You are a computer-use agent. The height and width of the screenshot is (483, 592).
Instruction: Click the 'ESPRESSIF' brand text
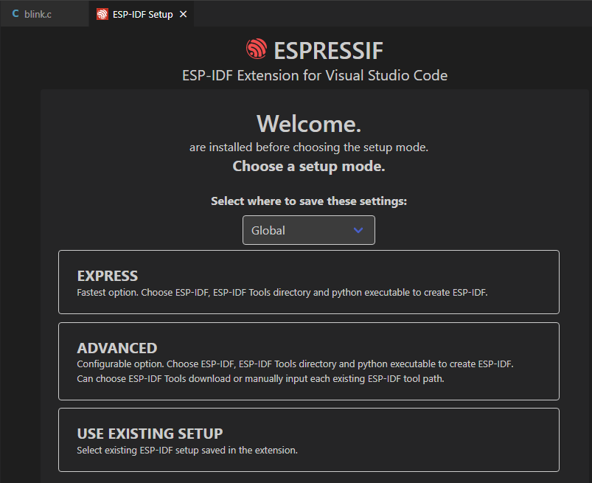click(x=329, y=51)
